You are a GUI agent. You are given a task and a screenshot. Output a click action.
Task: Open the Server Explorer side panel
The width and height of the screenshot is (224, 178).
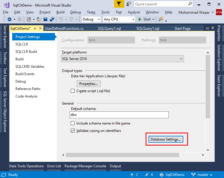point(5,37)
